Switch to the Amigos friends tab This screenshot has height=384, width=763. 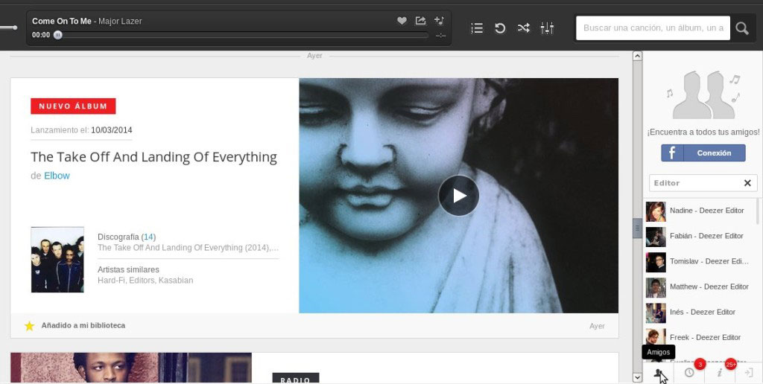pyautogui.click(x=659, y=373)
